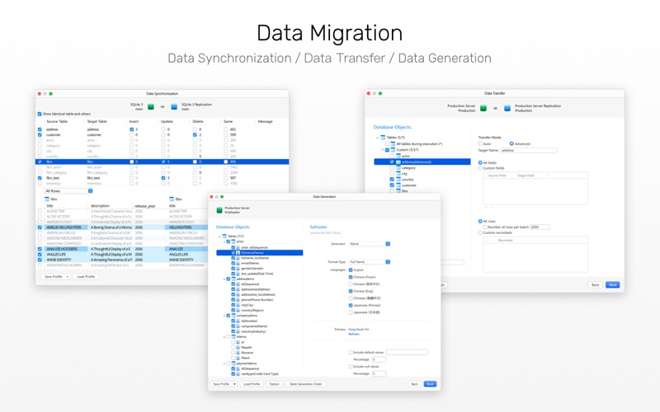Click the actor table icon in Data Transfer
The image size is (660, 412).
(x=398, y=156)
